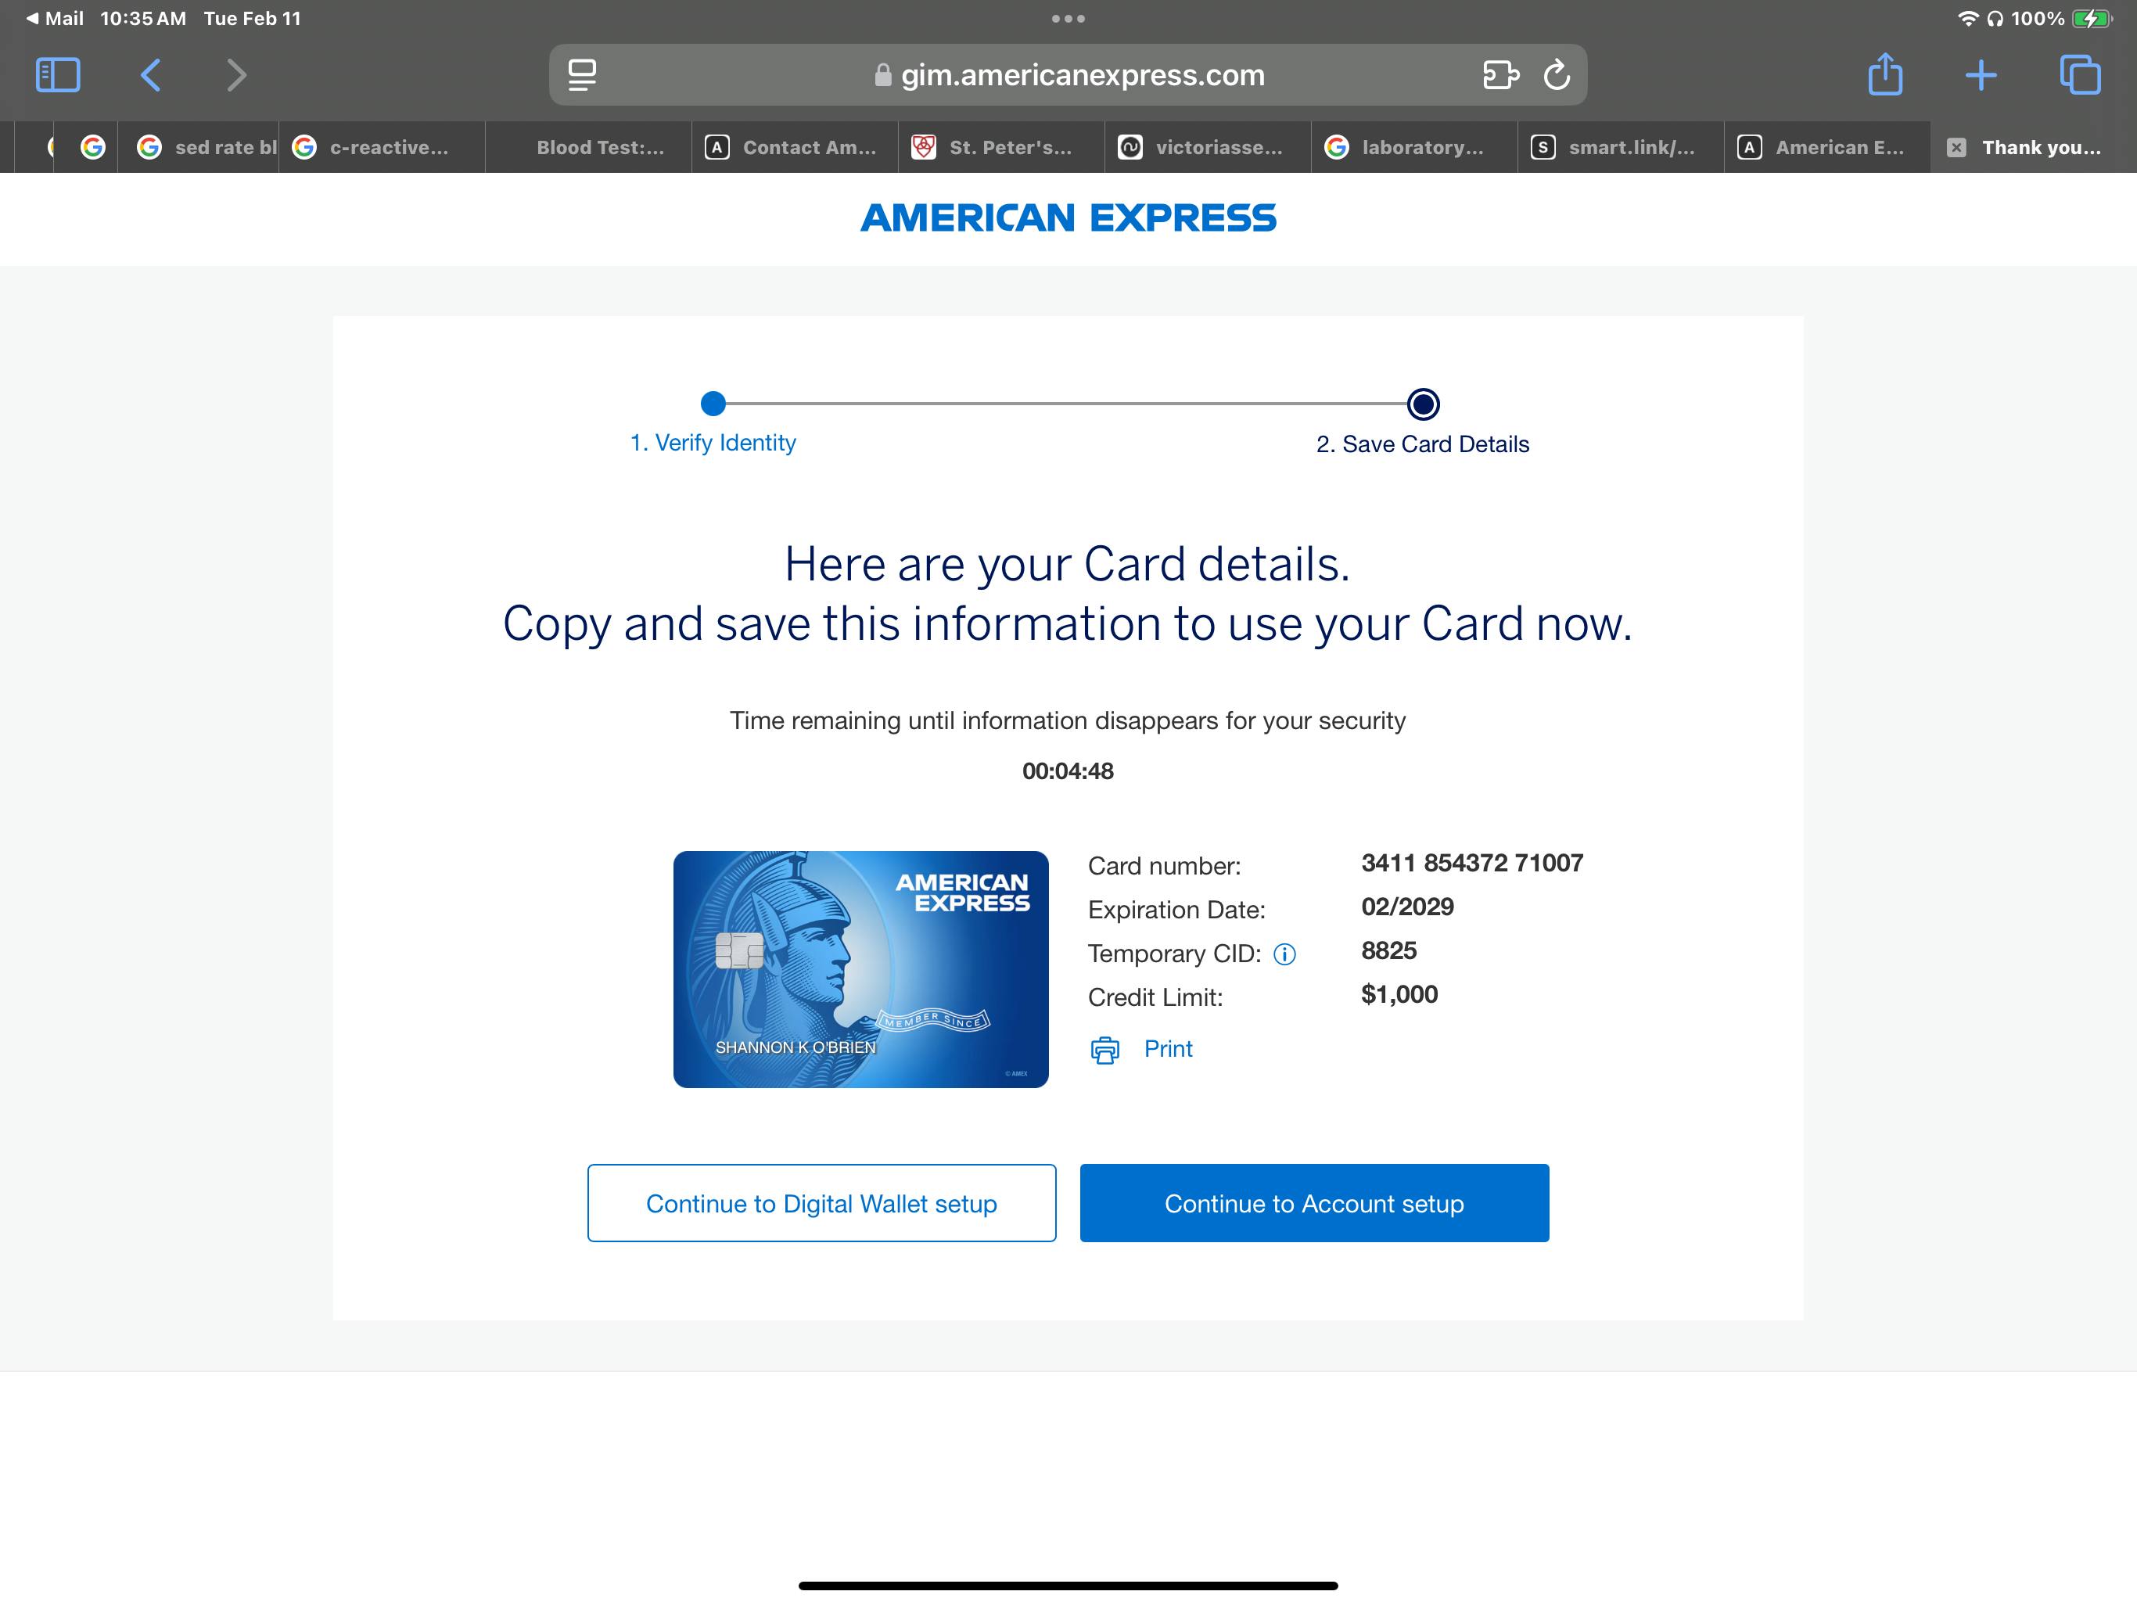
Task: Click the printer icon beside Print
Action: point(1104,1051)
